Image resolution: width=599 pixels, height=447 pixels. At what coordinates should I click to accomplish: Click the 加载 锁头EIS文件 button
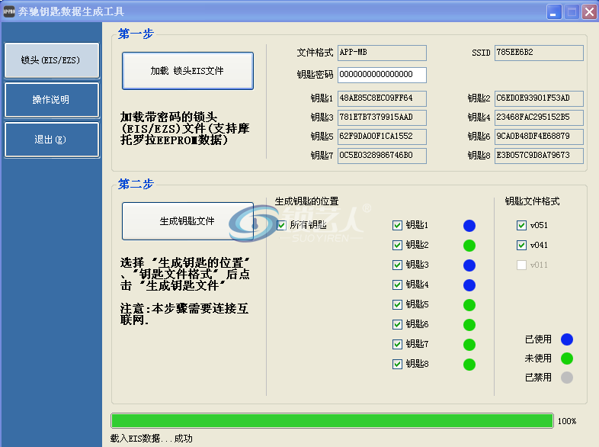click(x=187, y=71)
